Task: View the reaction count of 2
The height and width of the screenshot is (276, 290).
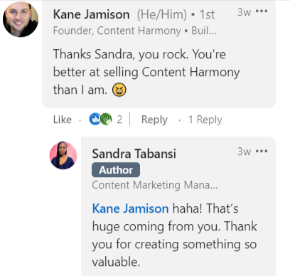Action: [x=119, y=120]
